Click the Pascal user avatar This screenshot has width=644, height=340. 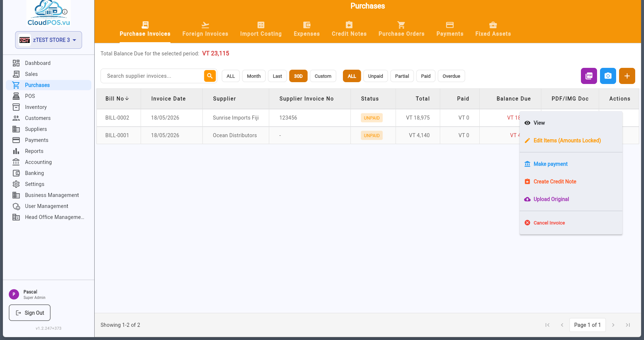pos(14,294)
